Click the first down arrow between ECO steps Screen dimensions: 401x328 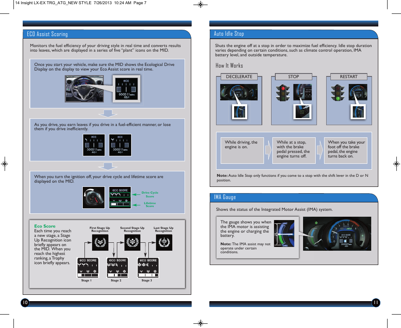108,114
